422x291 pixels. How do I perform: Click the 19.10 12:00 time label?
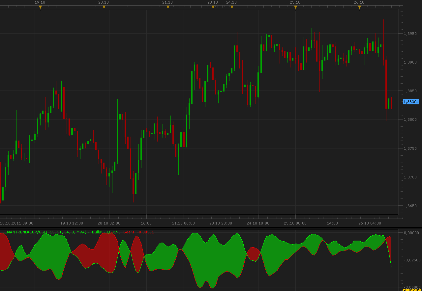72,223
